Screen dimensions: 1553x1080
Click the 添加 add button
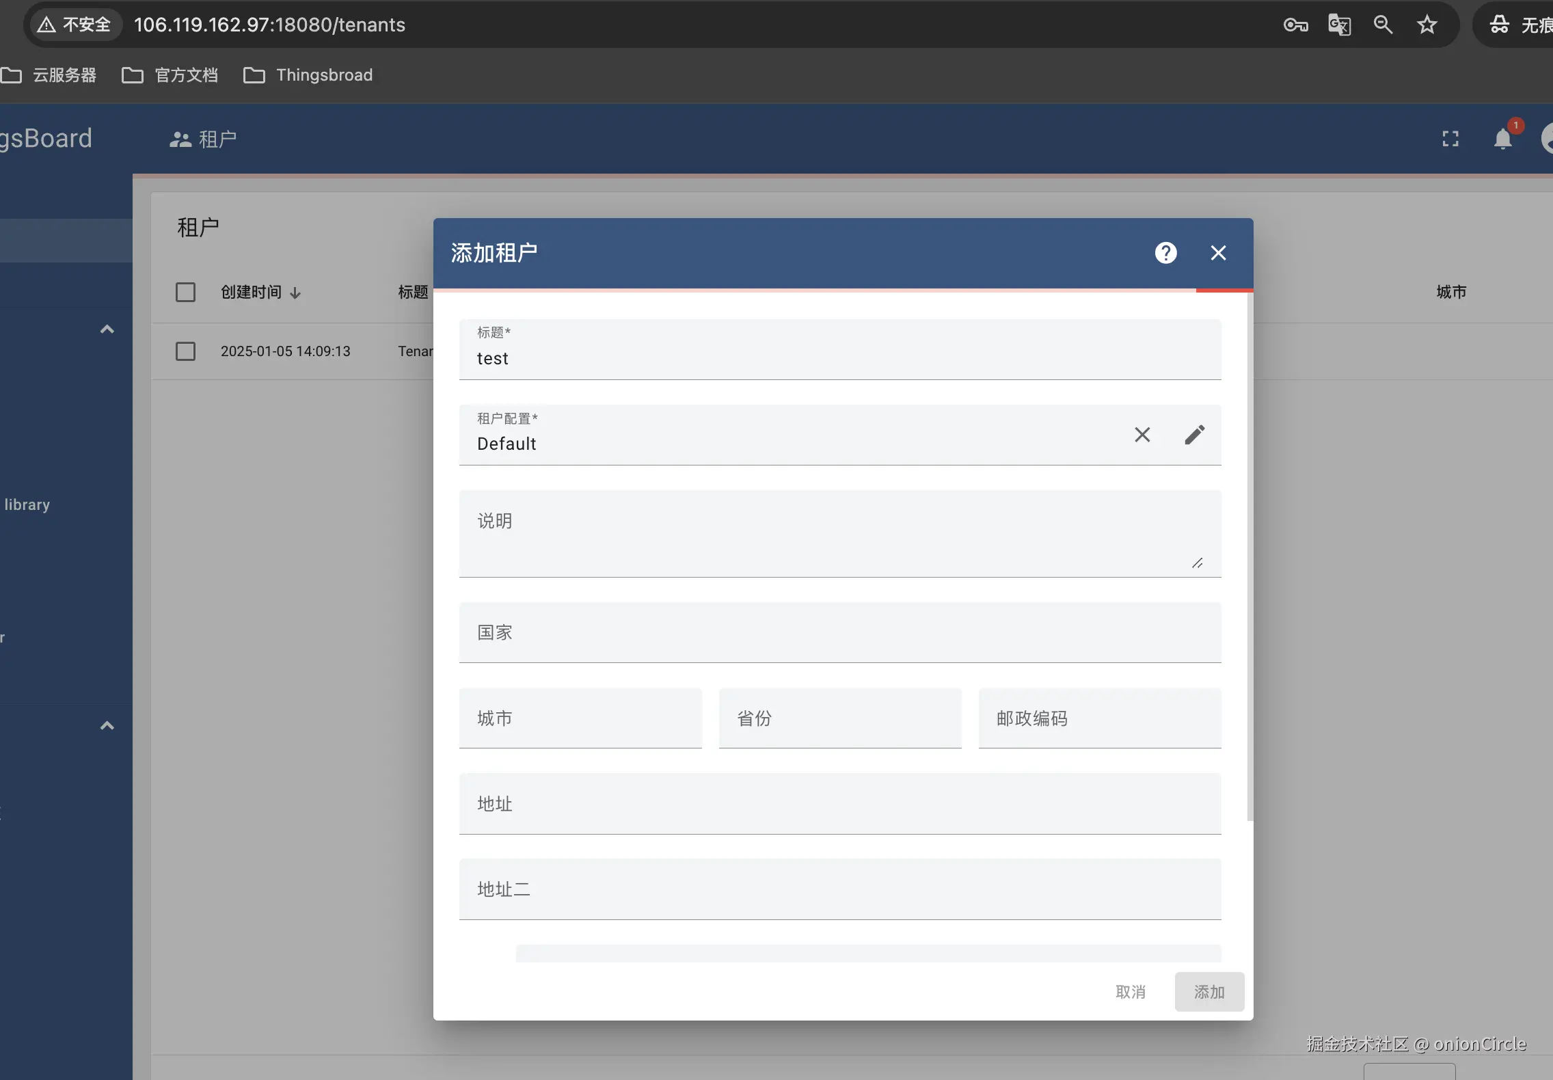(x=1208, y=992)
